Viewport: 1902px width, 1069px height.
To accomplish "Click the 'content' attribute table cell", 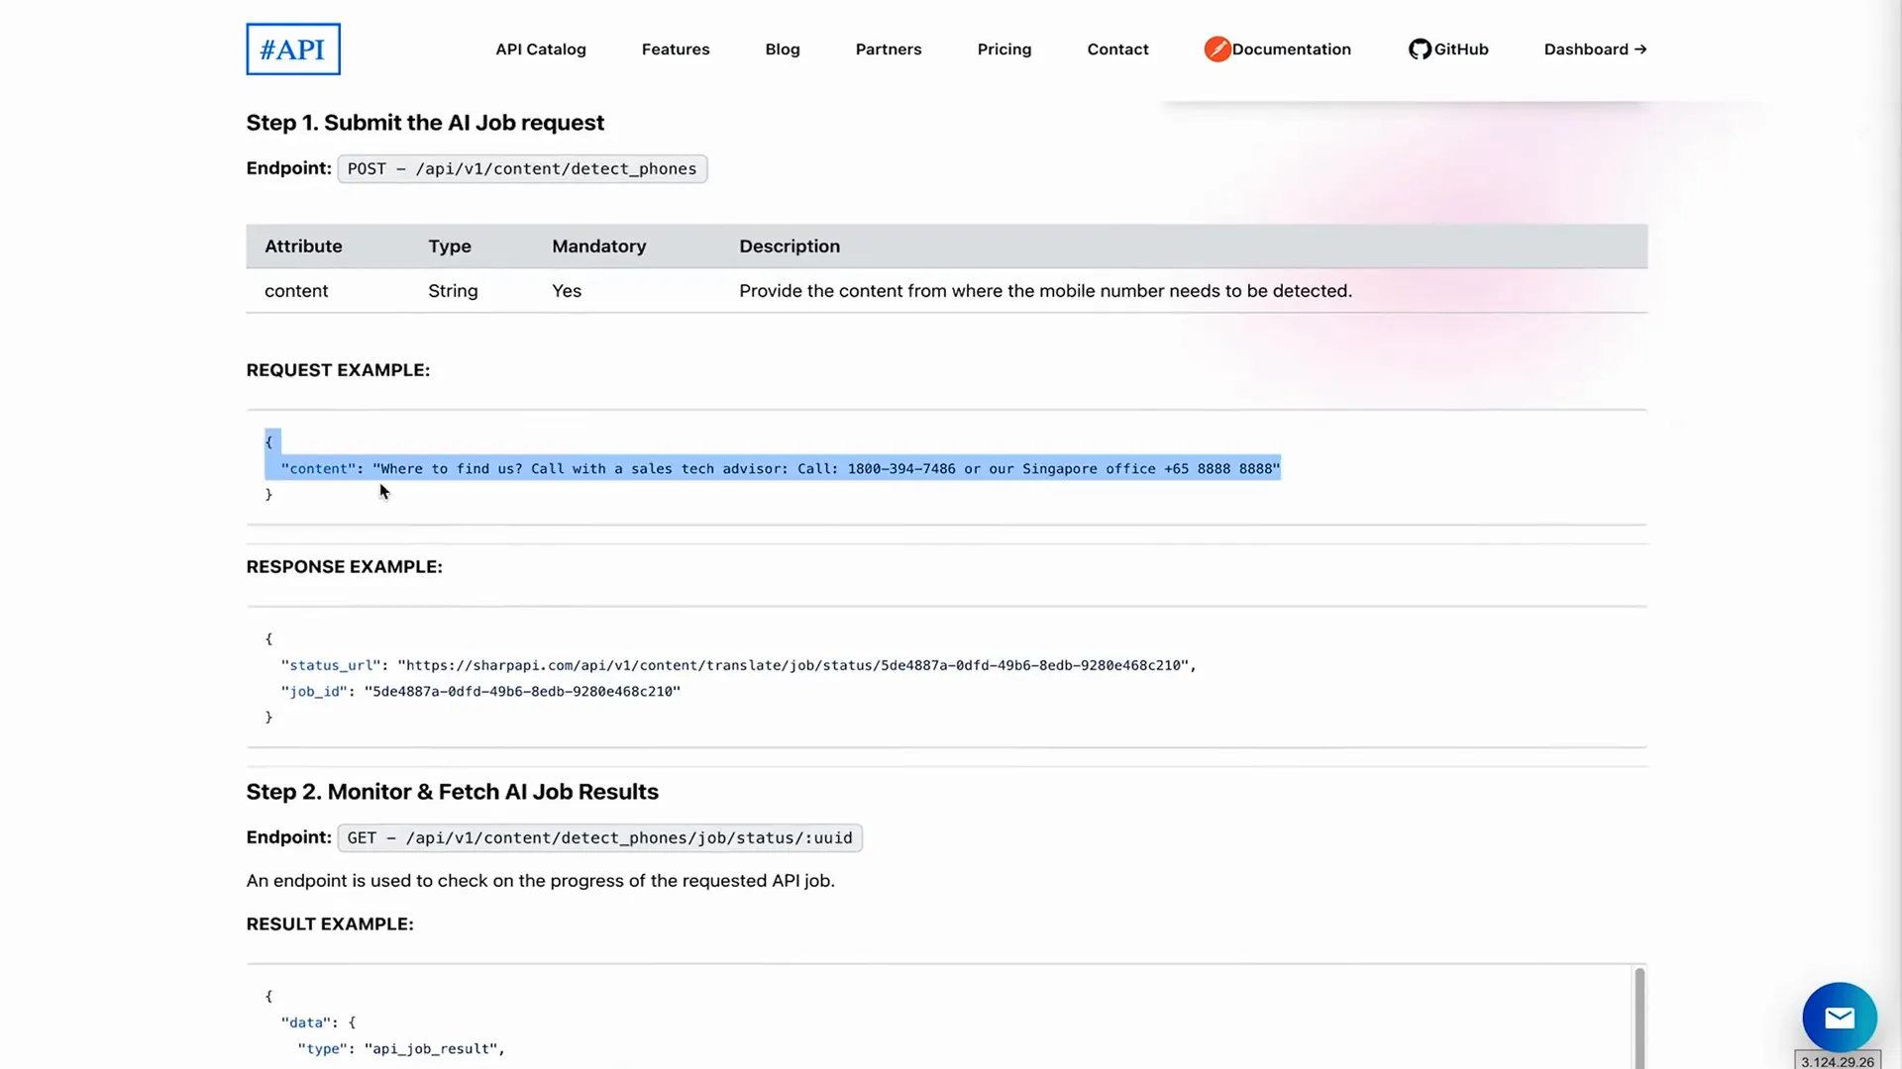I will (x=296, y=291).
